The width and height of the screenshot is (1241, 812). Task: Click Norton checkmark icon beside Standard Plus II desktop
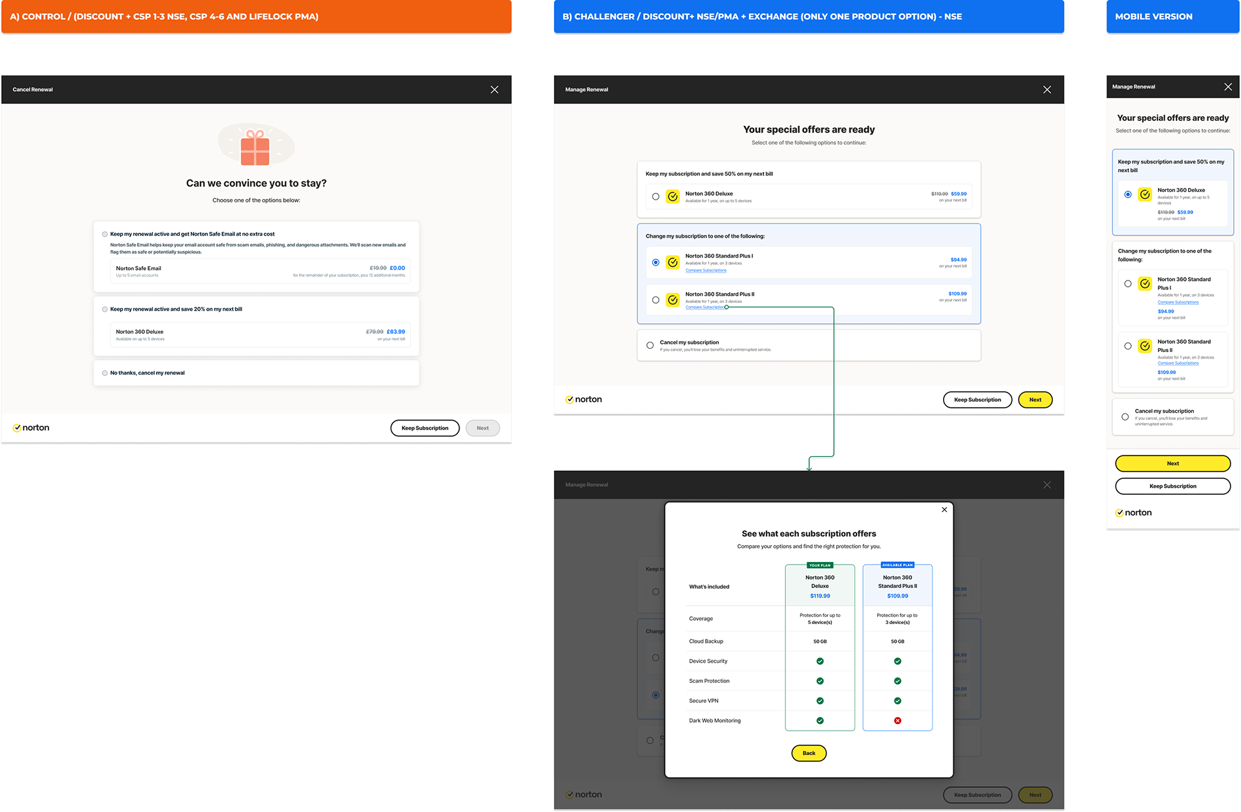673,300
